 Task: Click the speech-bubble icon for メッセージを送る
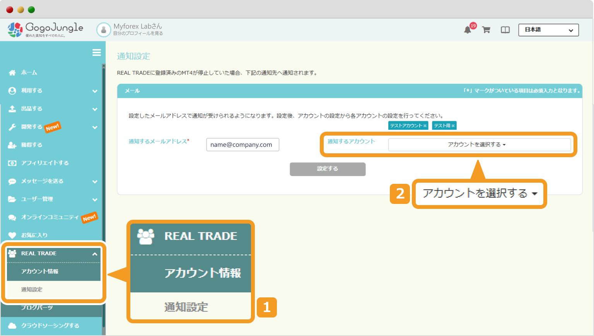[12, 181]
